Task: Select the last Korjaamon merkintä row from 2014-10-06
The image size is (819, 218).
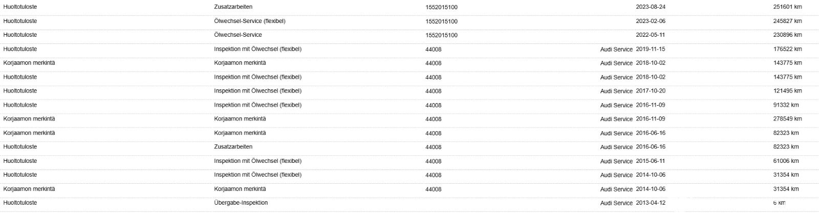Action: coord(409,189)
